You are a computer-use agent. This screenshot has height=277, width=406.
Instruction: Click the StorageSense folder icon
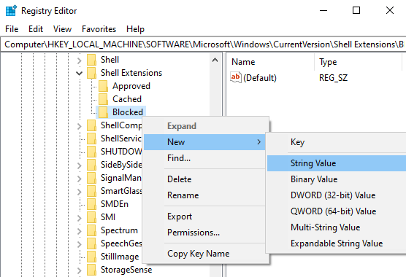pos(91,270)
